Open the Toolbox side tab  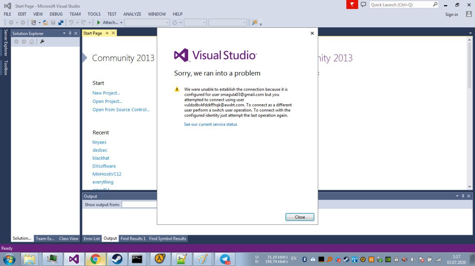(5, 68)
